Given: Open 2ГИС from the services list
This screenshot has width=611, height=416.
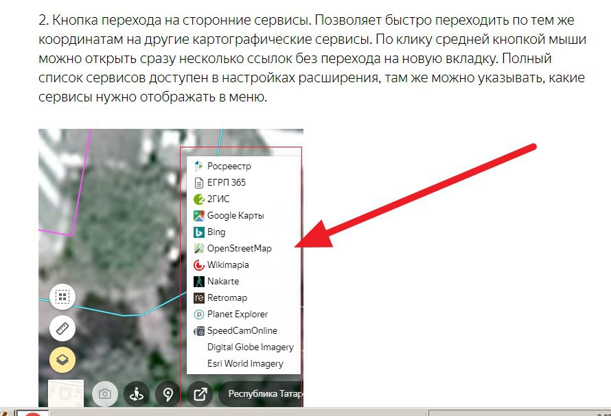Looking at the screenshot, I should pyautogui.click(x=244, y=199).
